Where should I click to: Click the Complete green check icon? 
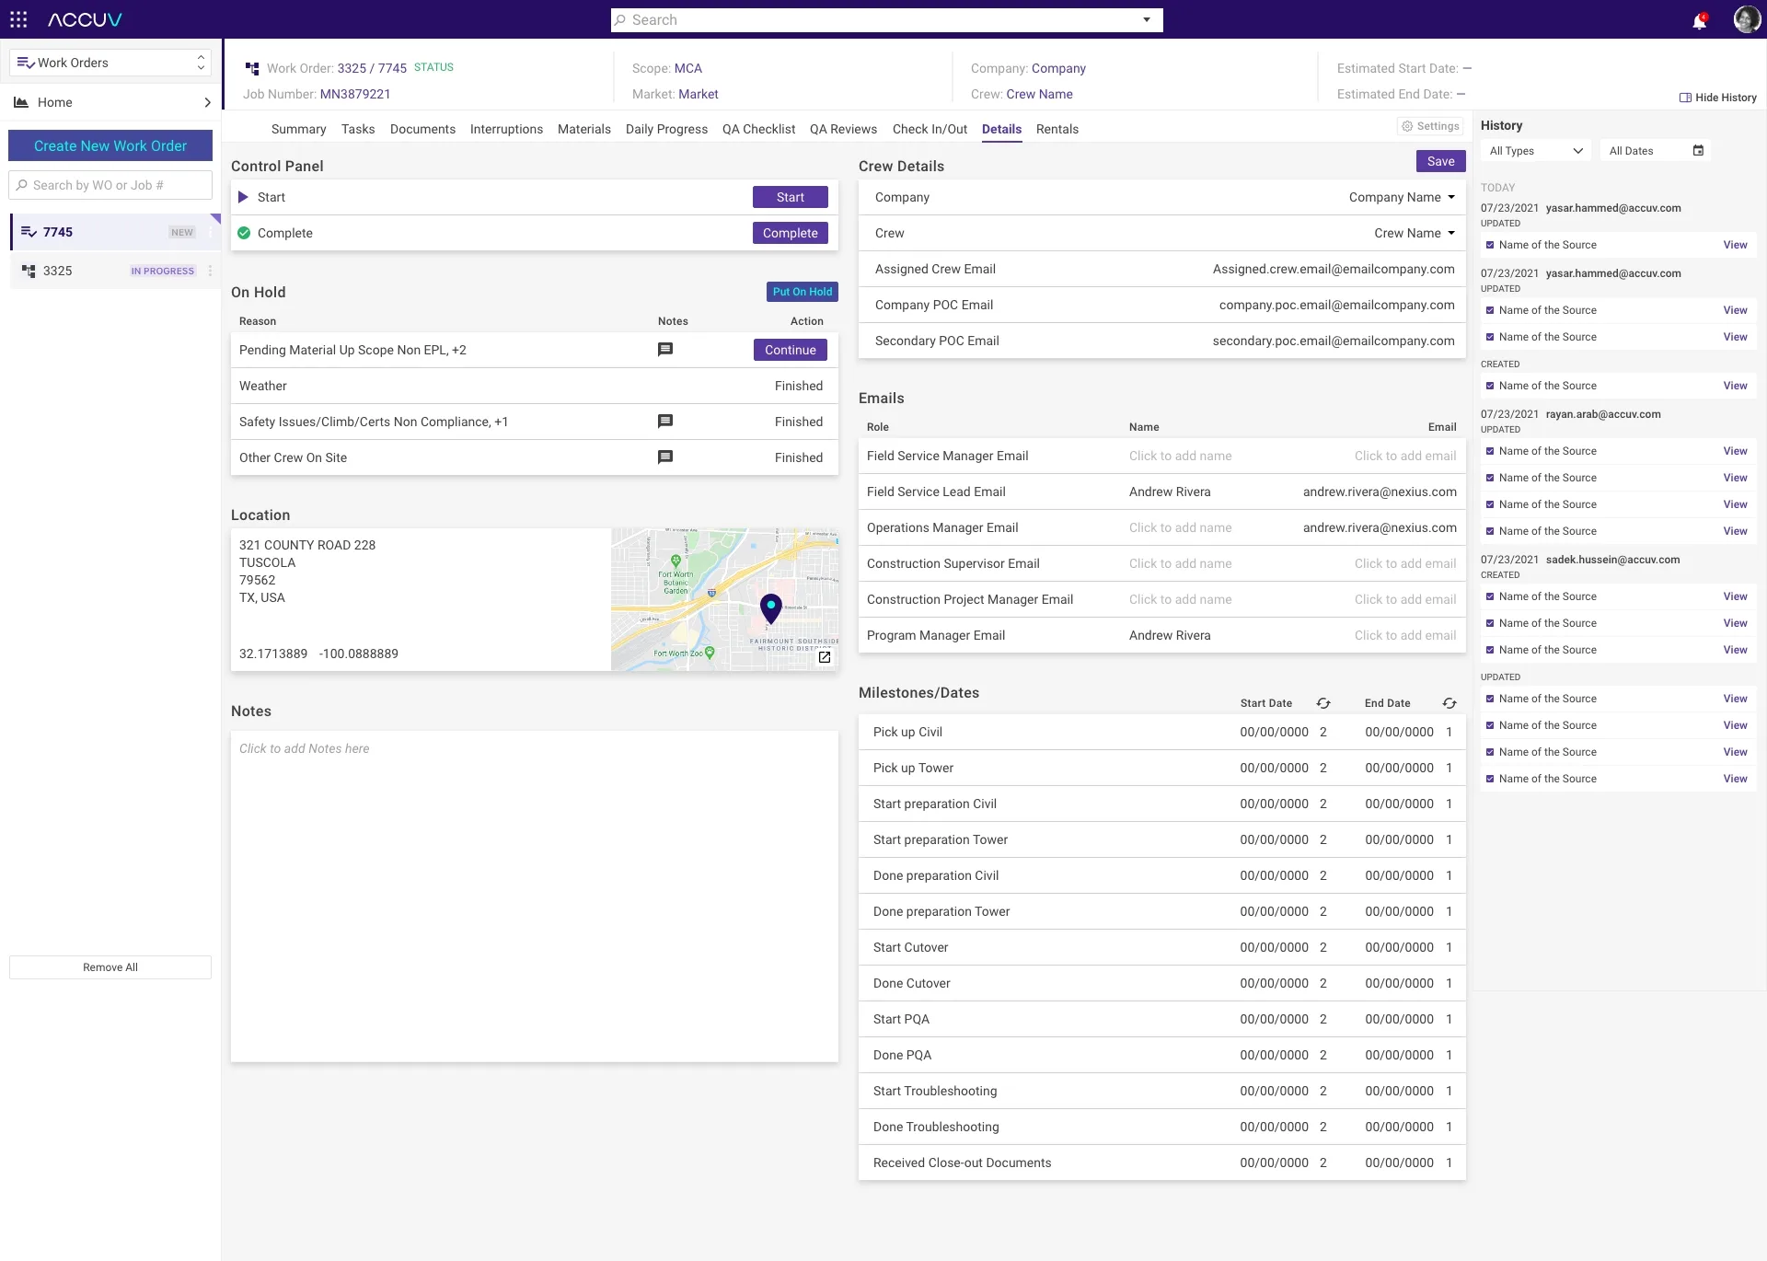pyautogui.click(x=244, y=233)
